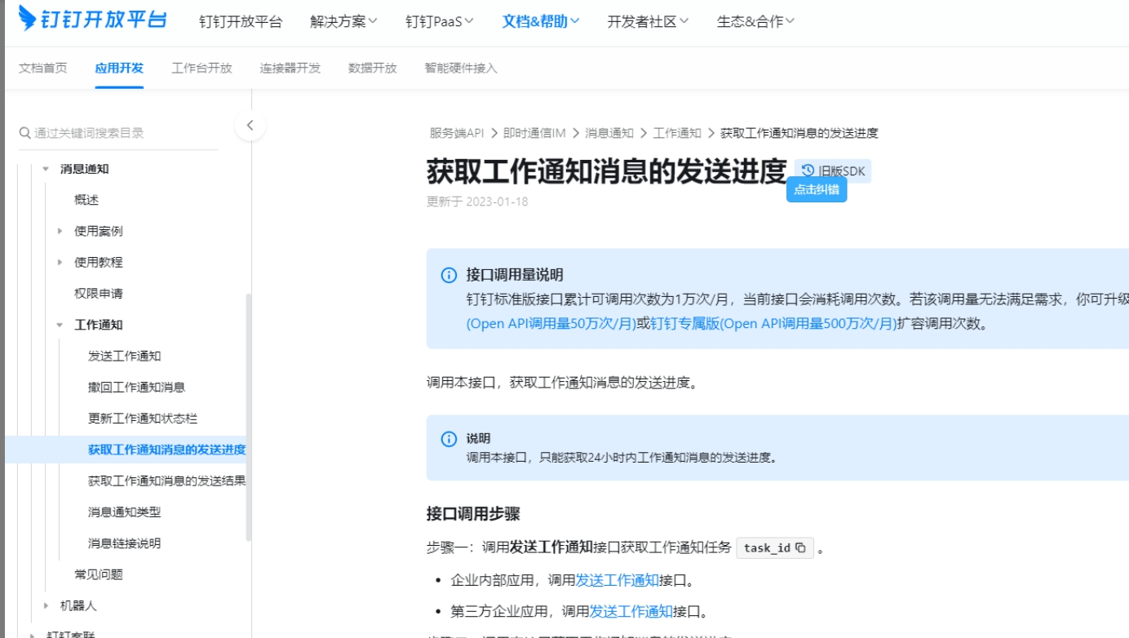This screenshot has width=1129, height=638.
Task: Click the 即时通信IM breadcrumb
Action: click(534, 133)
